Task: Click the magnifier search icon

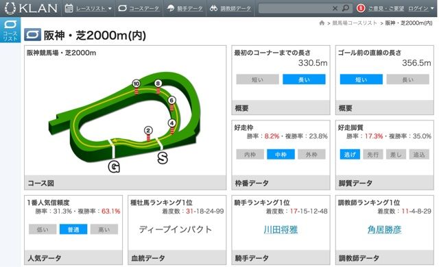Action: 346,8
